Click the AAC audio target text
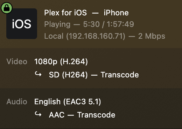 (57, 115)
